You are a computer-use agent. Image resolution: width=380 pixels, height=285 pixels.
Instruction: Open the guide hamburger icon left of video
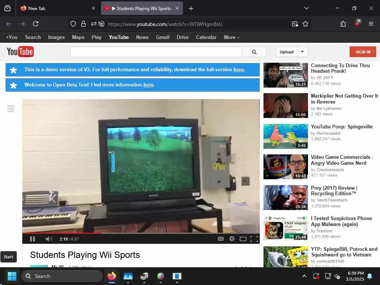point(11,109)
